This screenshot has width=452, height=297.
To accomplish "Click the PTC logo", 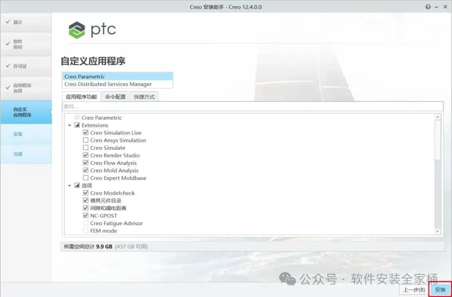I will click(x=92, y=30).
